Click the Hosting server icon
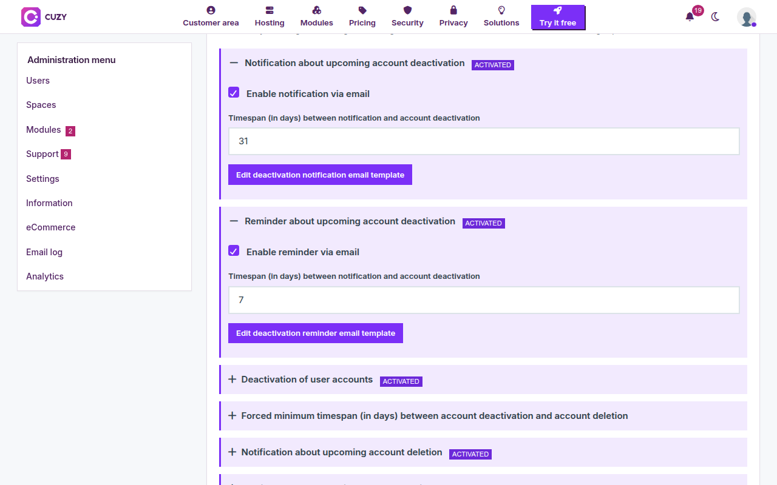Image resolution: width=777 pixels, height=485 pixels. click(270, 10)
